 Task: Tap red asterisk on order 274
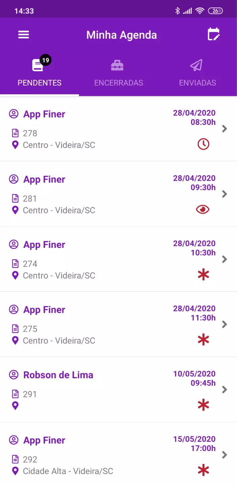click(x=203, y=275)
